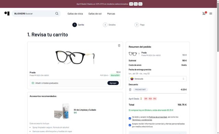Click the Ahorra 55 € badge
This screenshot has height=134, width=219.
pos(115,75)
